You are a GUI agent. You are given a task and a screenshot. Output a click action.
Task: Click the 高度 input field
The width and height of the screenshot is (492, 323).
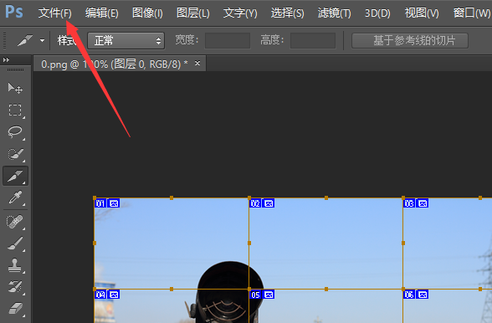tap(313, 40)
